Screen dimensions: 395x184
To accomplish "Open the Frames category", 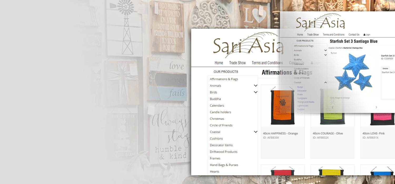I will tap(215, 158).
